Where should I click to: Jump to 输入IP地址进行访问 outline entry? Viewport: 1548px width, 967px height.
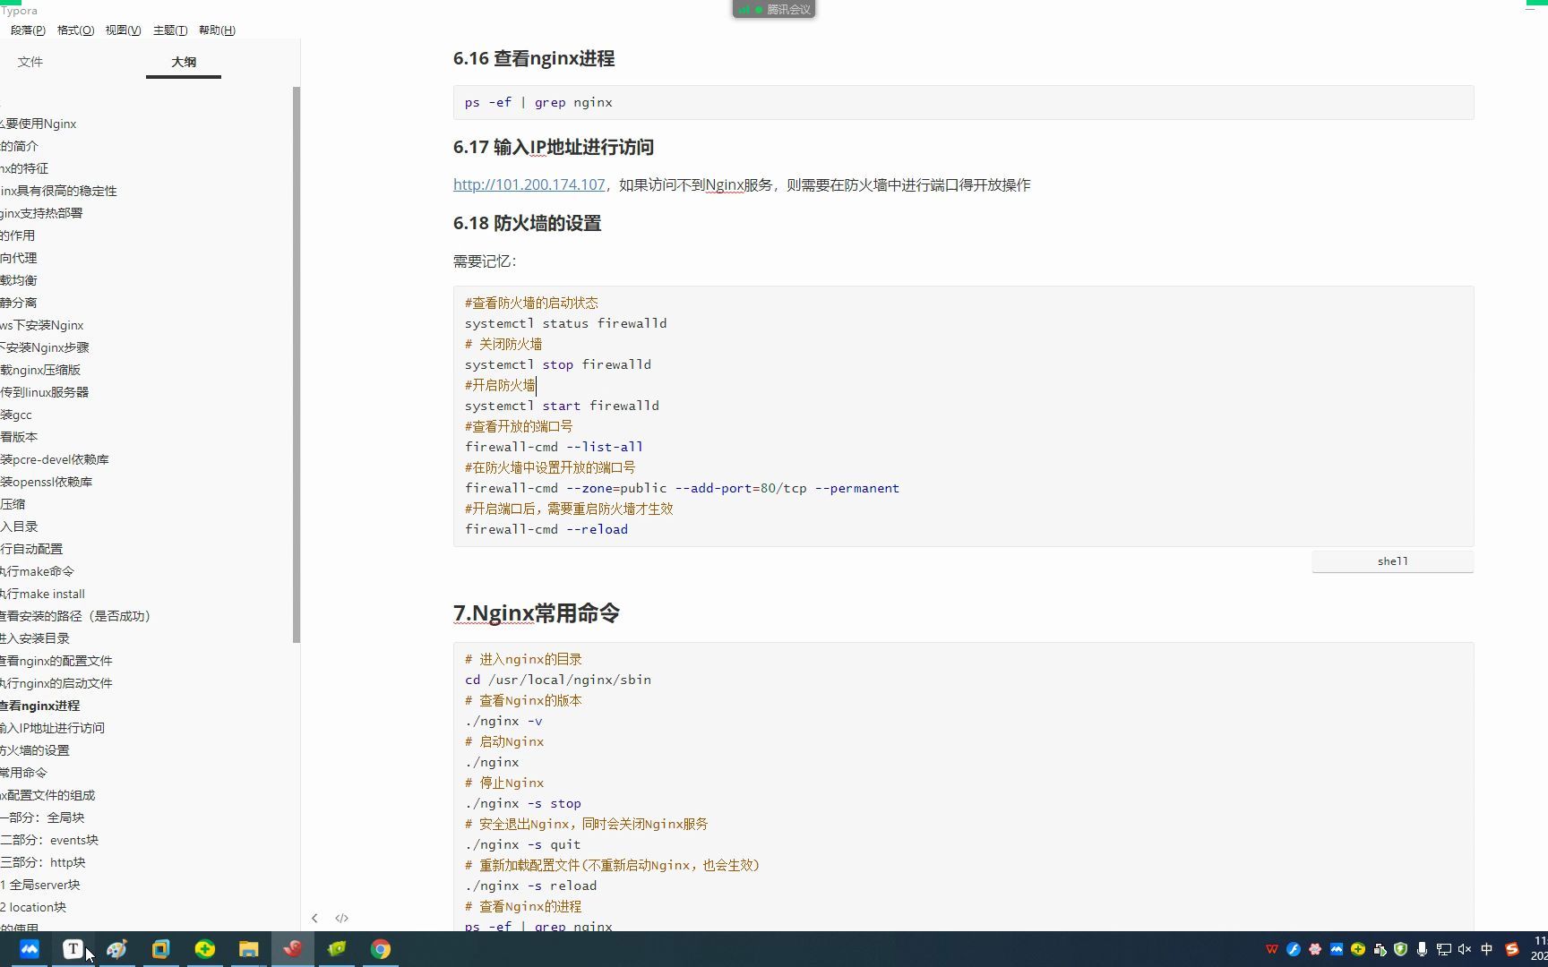pos(52,728)
